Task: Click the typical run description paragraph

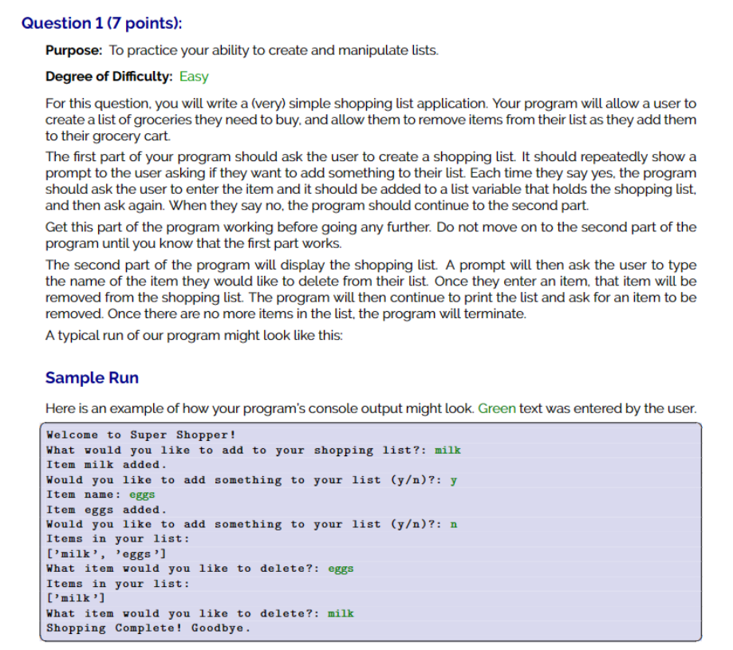Action: pos(194,335)
